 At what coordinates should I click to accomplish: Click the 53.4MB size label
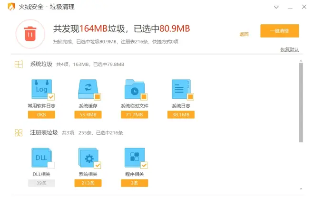click(x=88, y=115)
